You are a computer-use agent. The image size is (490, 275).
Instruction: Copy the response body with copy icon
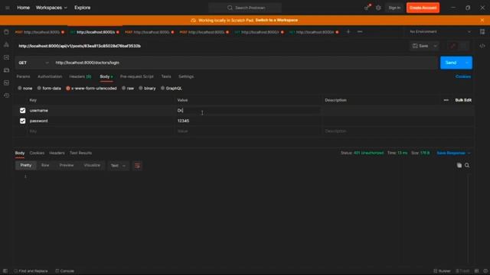pyautogui.click(x=459, y=165)
